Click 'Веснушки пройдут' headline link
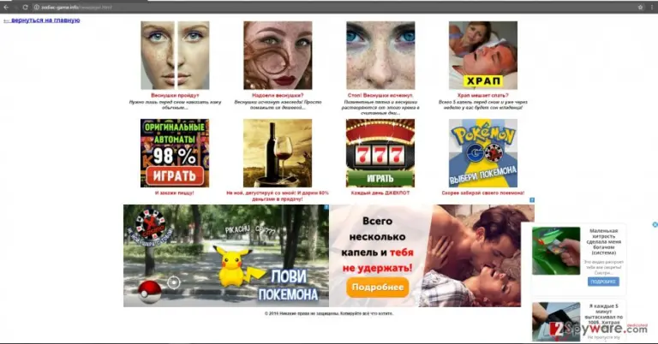The image size is (658, 344). point(175,96)
